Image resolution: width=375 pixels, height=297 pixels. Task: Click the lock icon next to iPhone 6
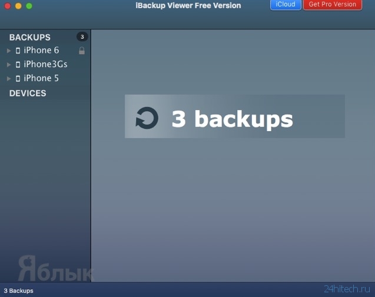pos(82,51)
